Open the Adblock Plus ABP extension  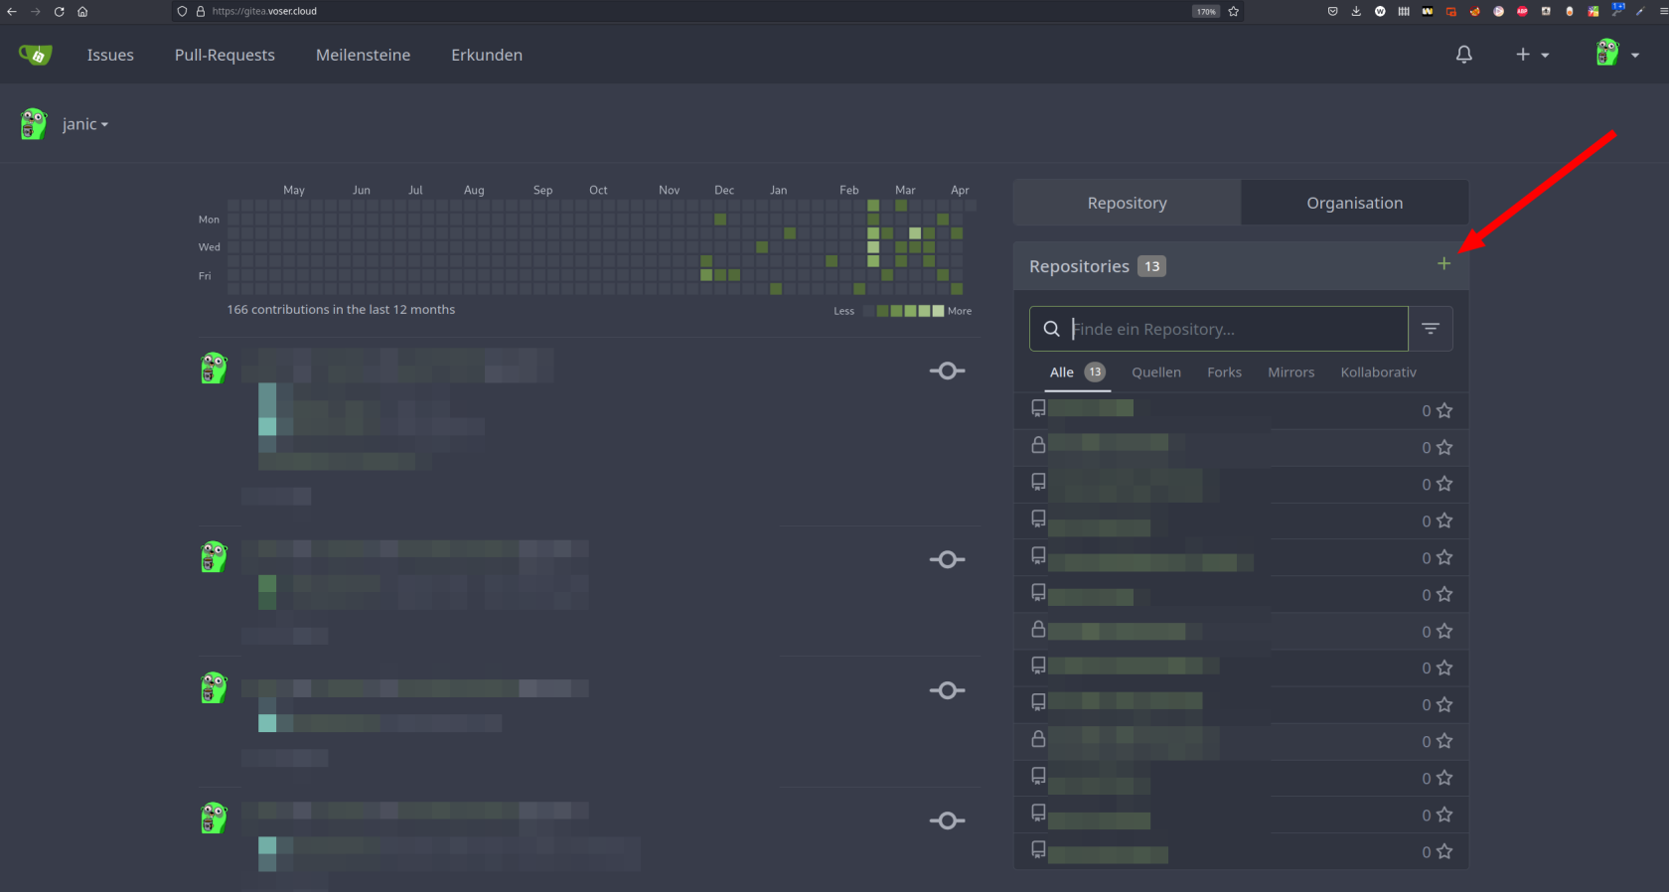[1522, 12]
